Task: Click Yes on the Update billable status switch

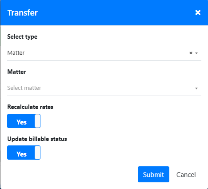Action: pos(21,154)
